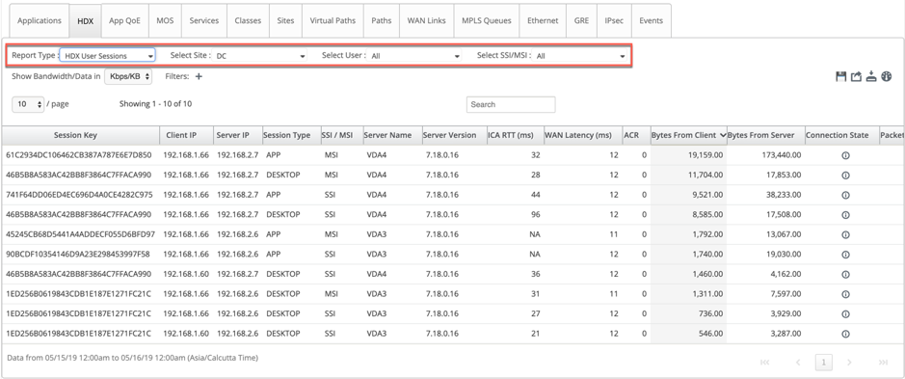The width and height of the screenshot is (905, 379).
Task: Open connection state icon in row with 1,311.00 bytes
Action: 845,294
